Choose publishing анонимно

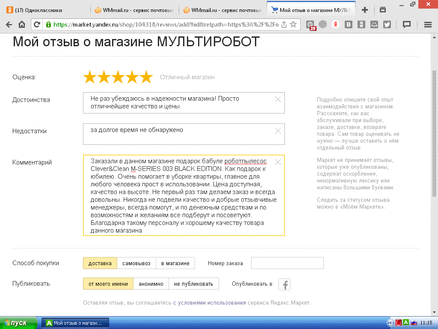tap(151, 284)
